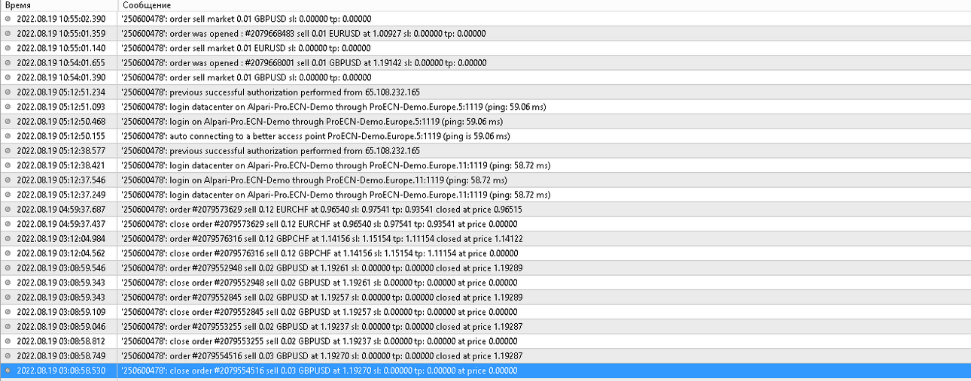Select the 2022.08.19 05:12:51.093 timestamp

point(61,107)
